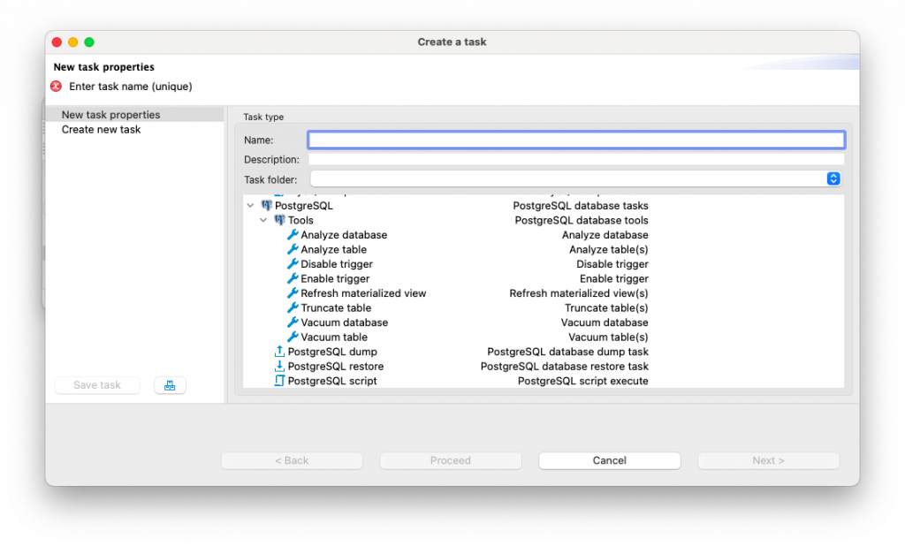Click the PostgreSQL script icon
The image size is (905, 546).
pyautogui.click(x=279, y=381)
